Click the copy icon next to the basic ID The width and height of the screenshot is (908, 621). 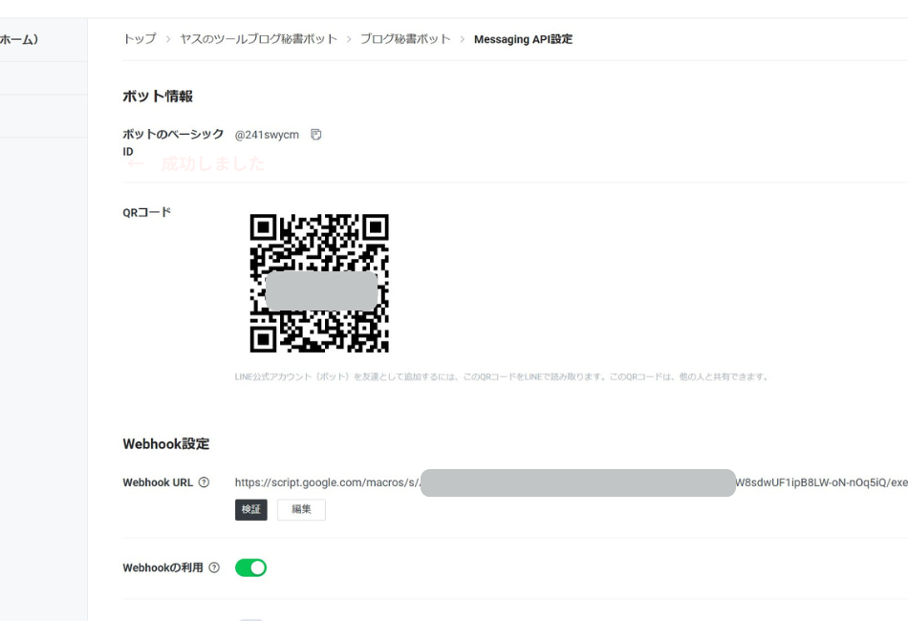pos(316,134)
